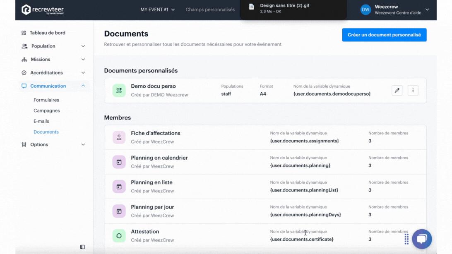Select Campagnes in the sidebar
The height and width of the screenshot is (254, 452).
click(x=47, y=111)
